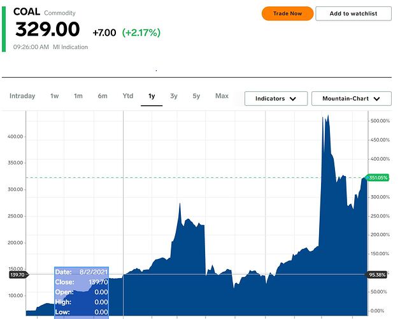View the 5y price history
This screenshot has width=414, height=319.
click(x=196, y=96)
